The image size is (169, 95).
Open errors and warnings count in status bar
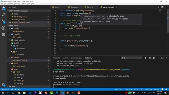[x=18, y=89]
